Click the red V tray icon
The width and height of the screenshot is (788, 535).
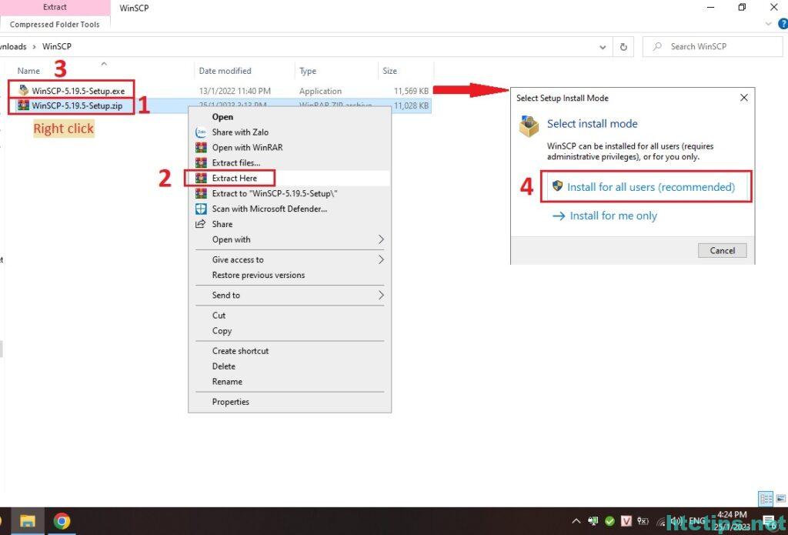tap(626, 521)
